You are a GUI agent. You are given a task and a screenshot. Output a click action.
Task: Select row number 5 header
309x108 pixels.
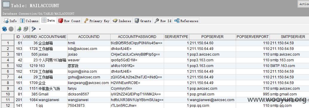(8, 66)
